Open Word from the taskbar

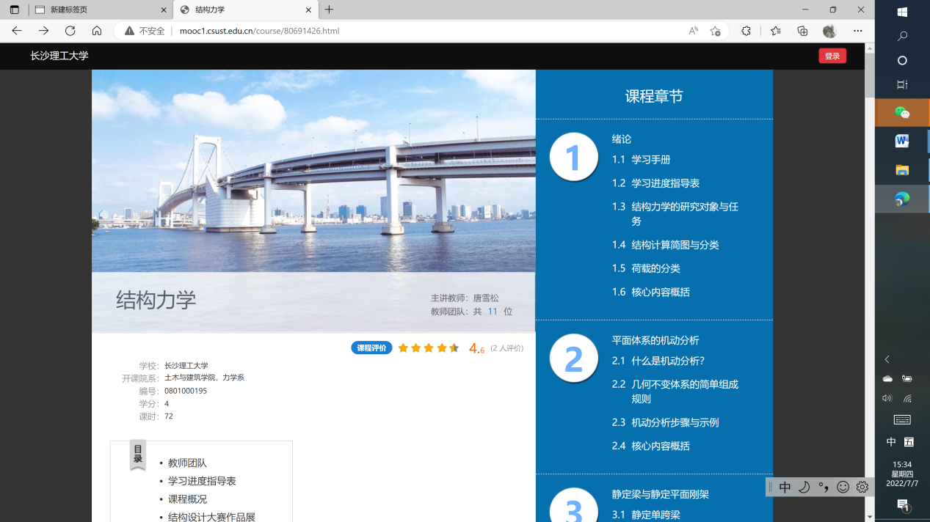(902, 141)
